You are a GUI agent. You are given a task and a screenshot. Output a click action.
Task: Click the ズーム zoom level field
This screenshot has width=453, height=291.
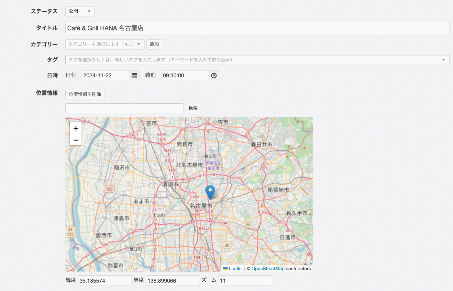(245, 281)
